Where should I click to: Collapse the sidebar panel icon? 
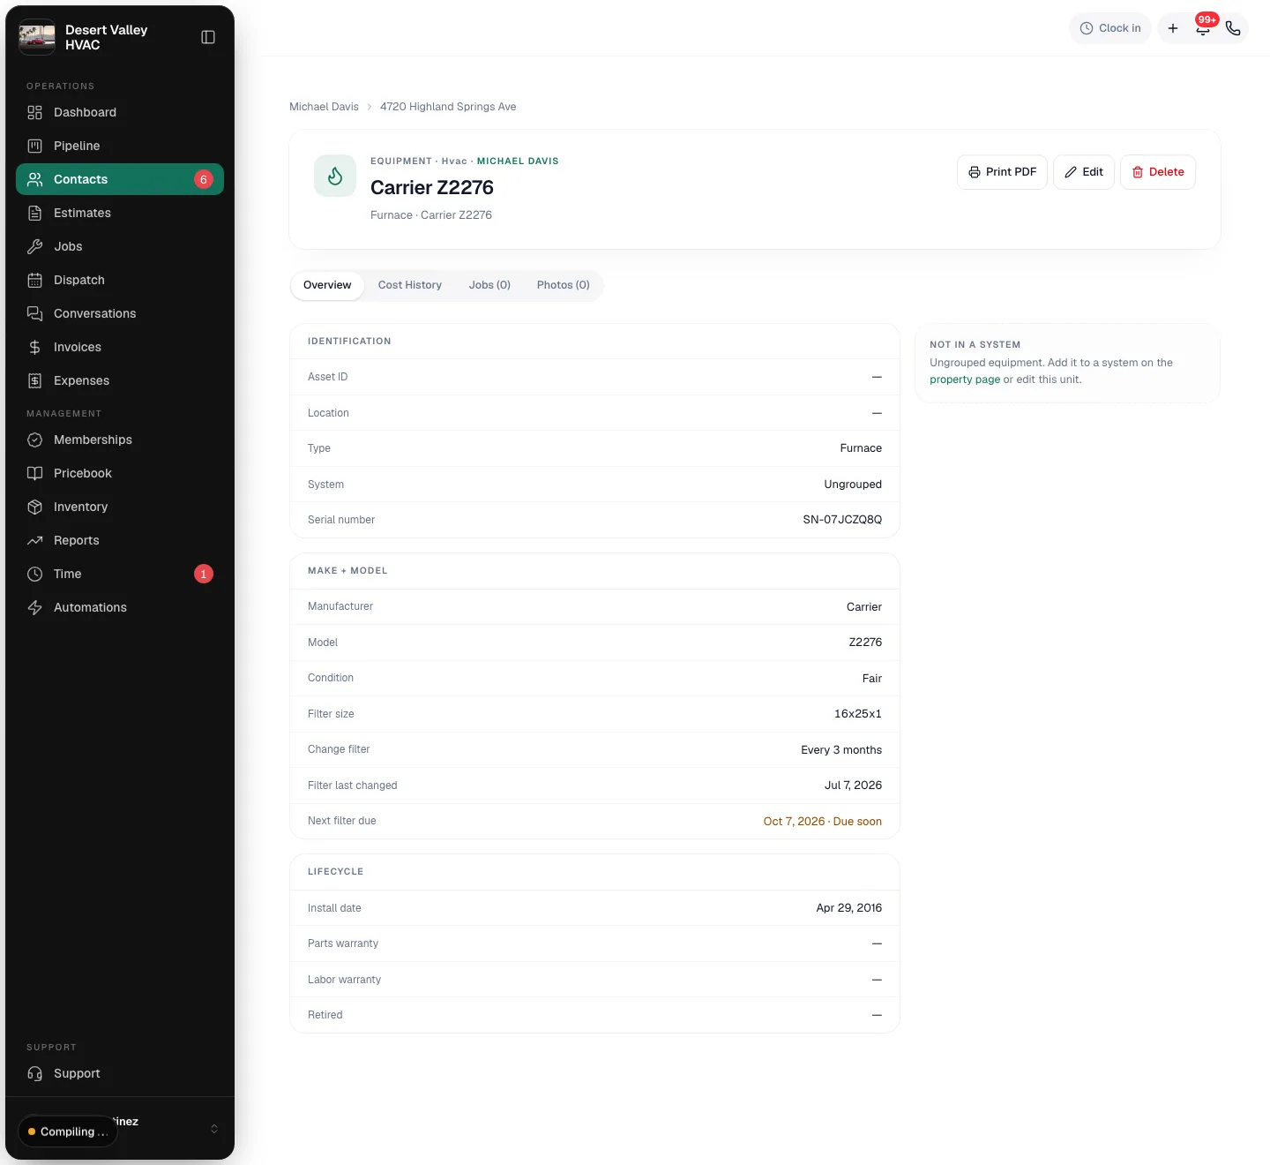208,37
